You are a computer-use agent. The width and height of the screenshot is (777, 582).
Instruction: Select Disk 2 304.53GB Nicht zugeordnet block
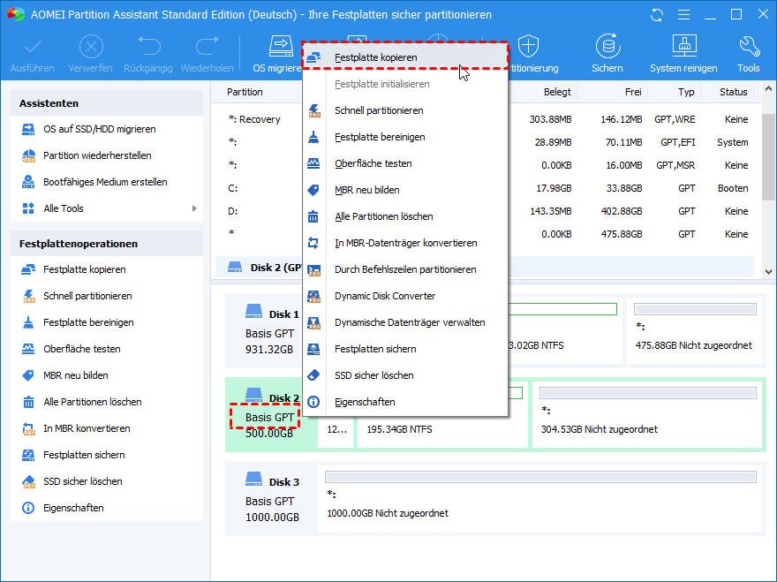[648, 414]
